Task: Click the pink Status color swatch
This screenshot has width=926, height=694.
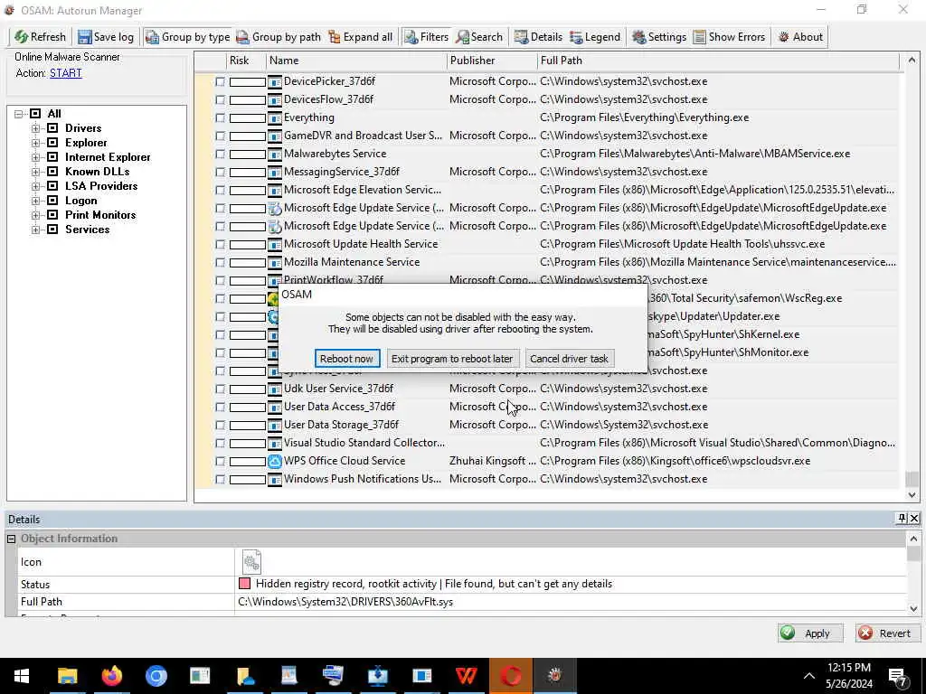Action: 244,584
